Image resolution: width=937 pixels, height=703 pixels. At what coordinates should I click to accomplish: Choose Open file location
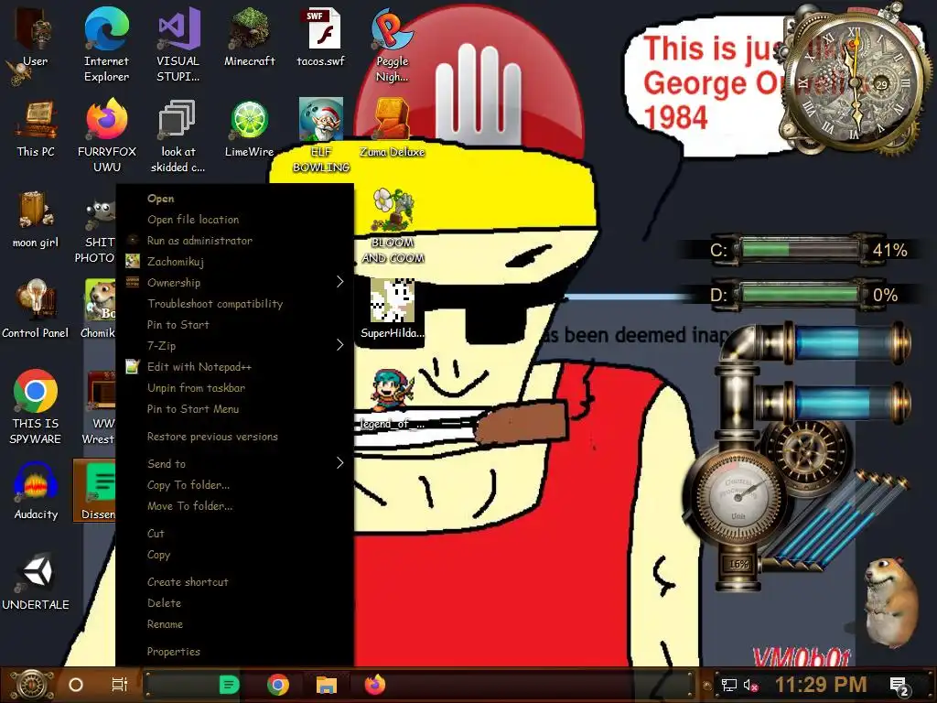(235, 220)
